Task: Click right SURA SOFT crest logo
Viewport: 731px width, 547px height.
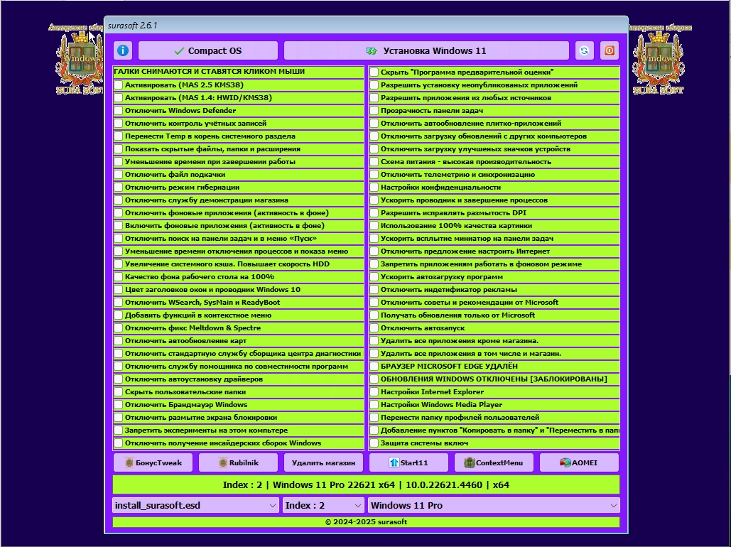Action: pyautogui.click(x=659, y=60)
